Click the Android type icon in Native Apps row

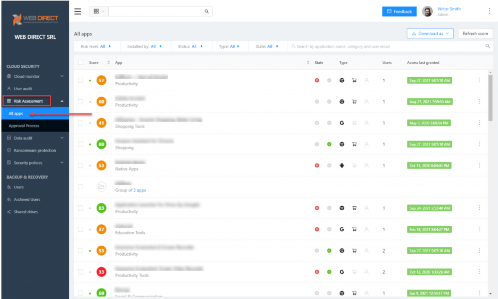coord(342,165)
